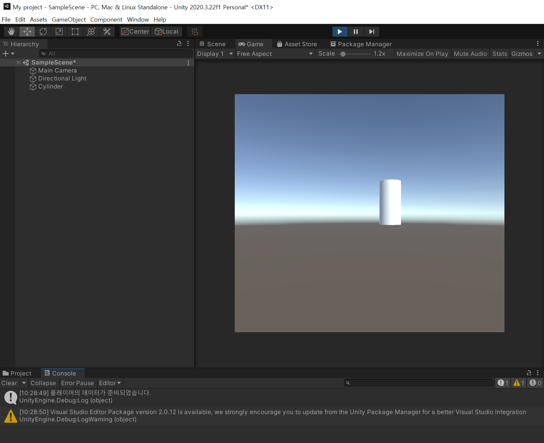Select the Move tool
Image resolution: width=544 pixels, height=443 pixels.
(x=27, y=32)
